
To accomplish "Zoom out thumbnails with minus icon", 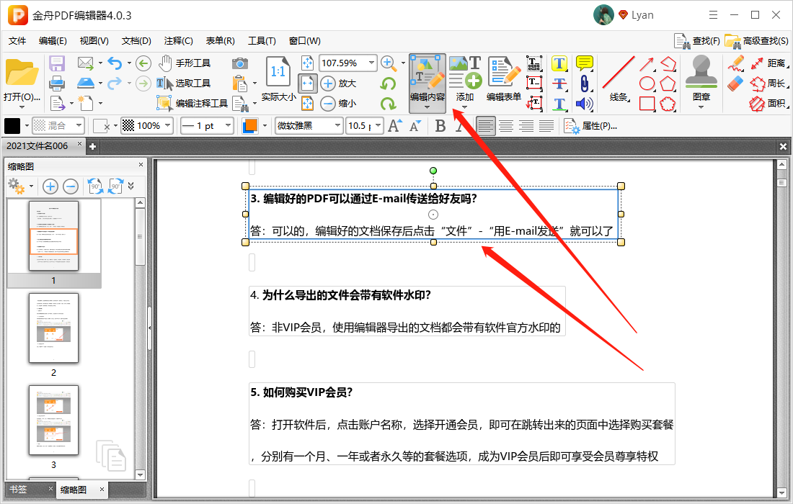I will [x=71, y=186].
